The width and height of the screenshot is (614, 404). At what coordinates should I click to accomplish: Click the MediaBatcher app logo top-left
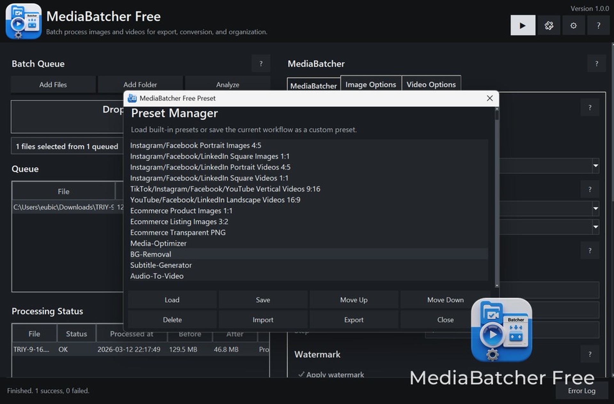pos(23,21)
